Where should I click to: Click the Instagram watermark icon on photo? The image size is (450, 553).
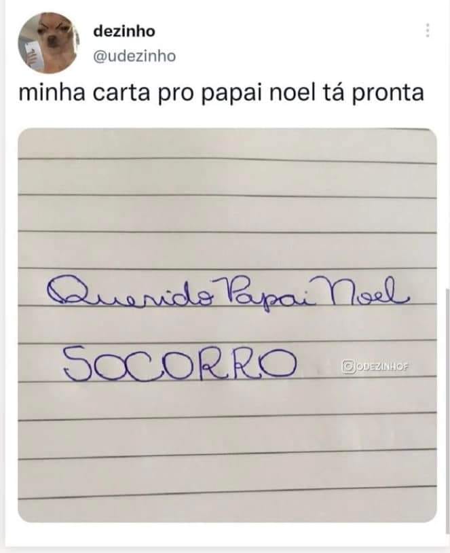tap(348, 366)
